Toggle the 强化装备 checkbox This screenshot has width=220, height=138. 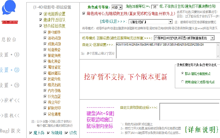click(x=45, y=61)
